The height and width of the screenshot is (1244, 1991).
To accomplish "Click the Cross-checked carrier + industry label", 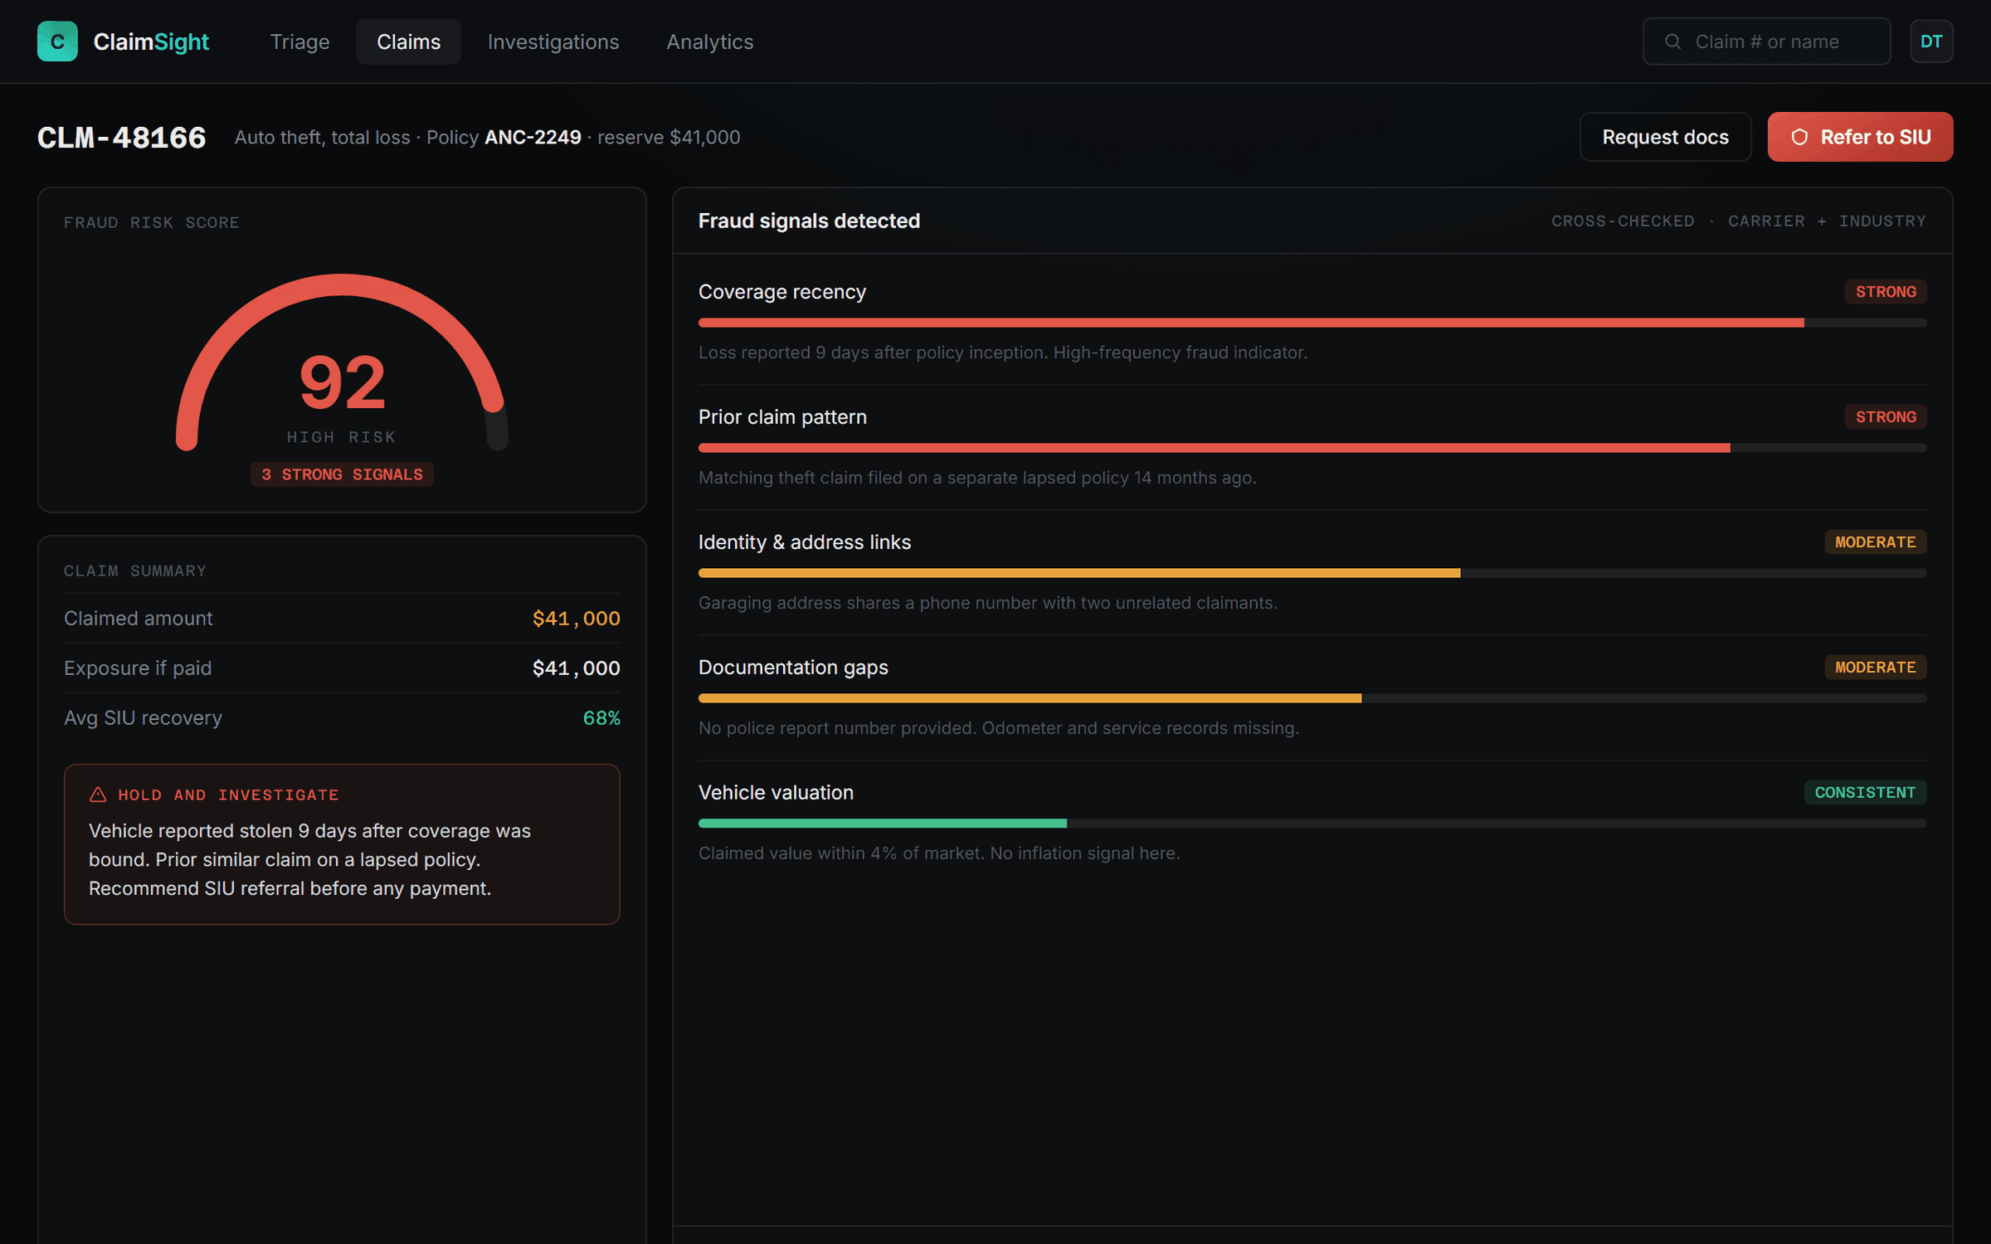I will [x=1739, y=221].
